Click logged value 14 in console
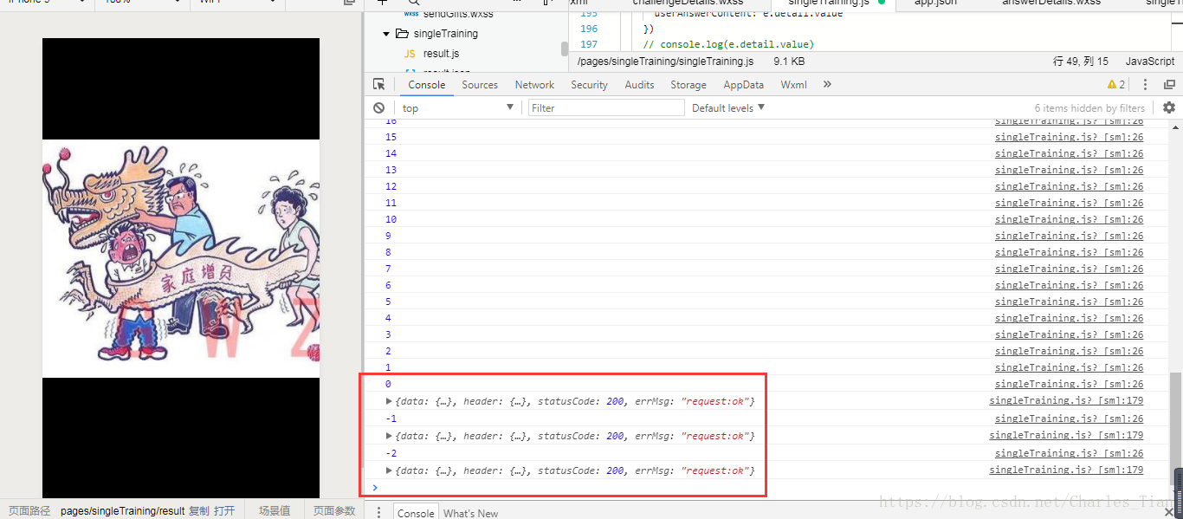This screenshot has height=519, width=1183. click(x=391, y=153)
